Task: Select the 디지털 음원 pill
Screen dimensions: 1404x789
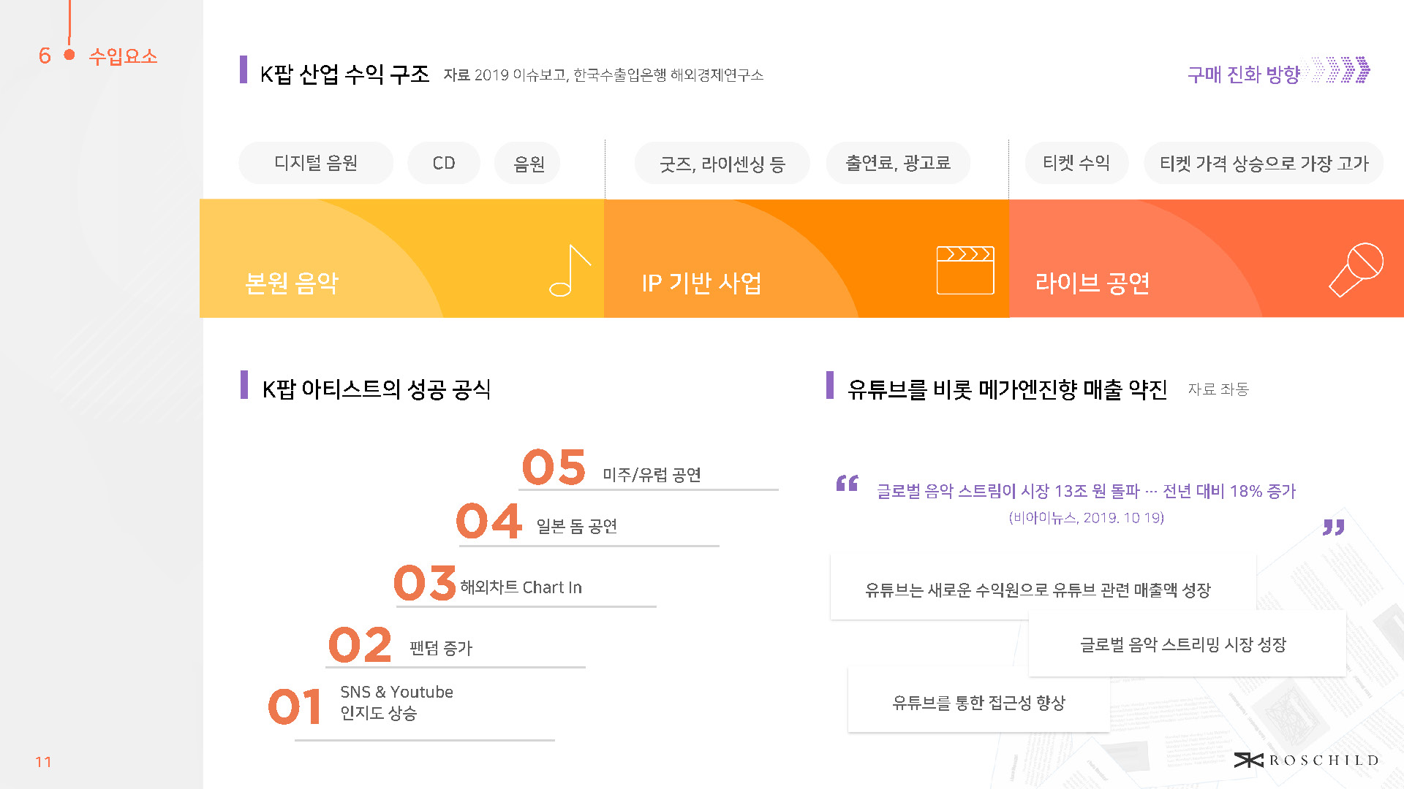Action: (x=316, y=163)
